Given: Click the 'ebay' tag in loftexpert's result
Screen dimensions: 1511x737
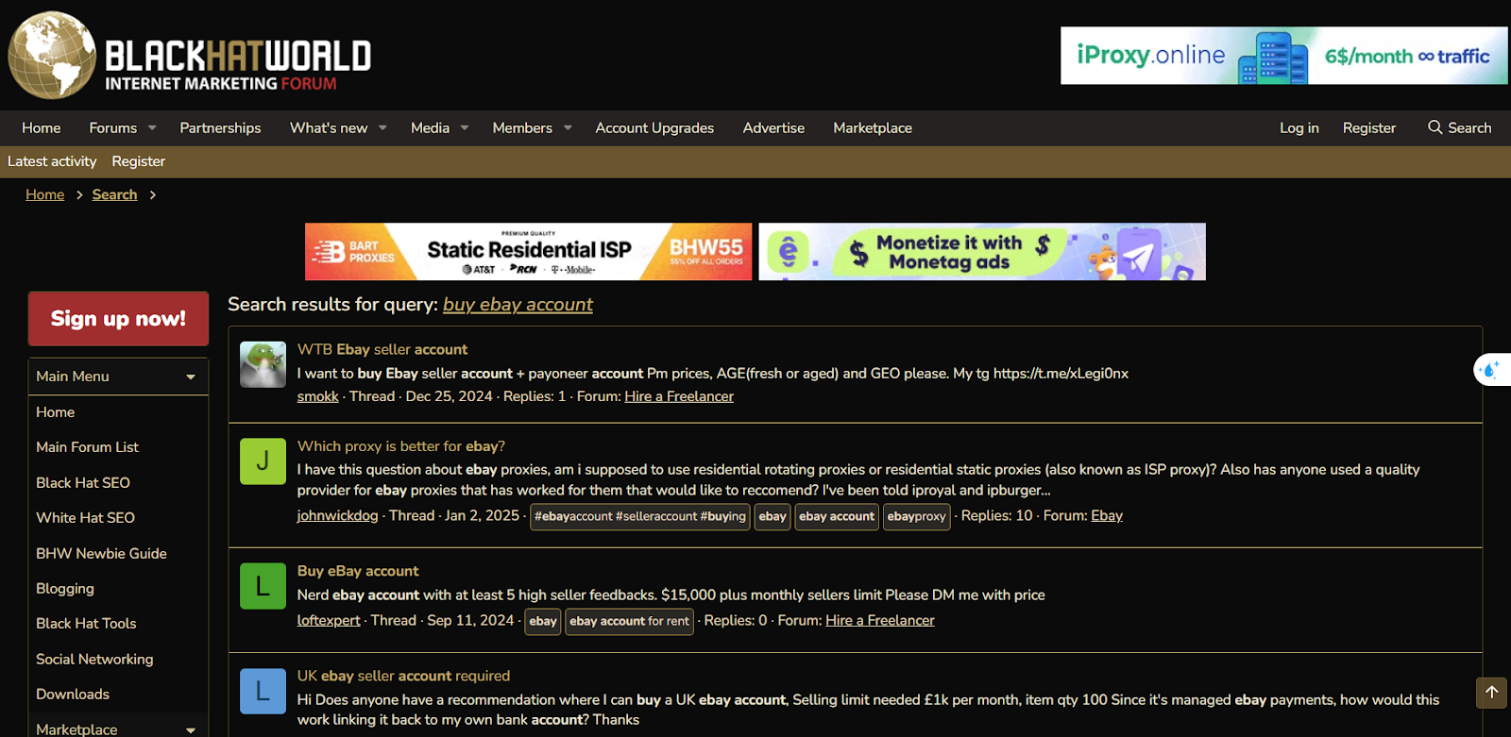Looking at the screenshot, I should (x=543, y=621).
